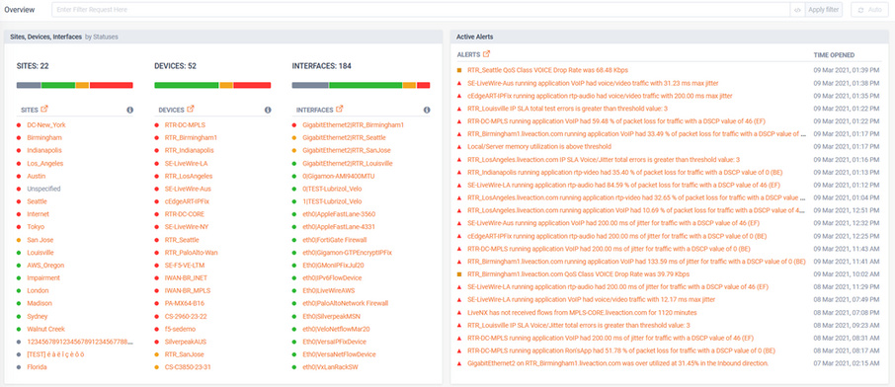Click the 07 Mar 2021, 02:15 AM timestamp
895x387 pixels.
coord(848,363)
